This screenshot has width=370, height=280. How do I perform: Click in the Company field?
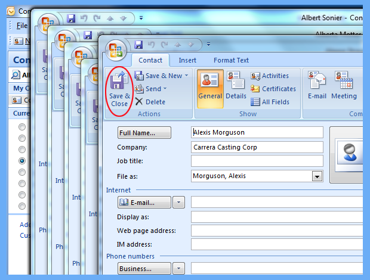[x=257, y=147]
